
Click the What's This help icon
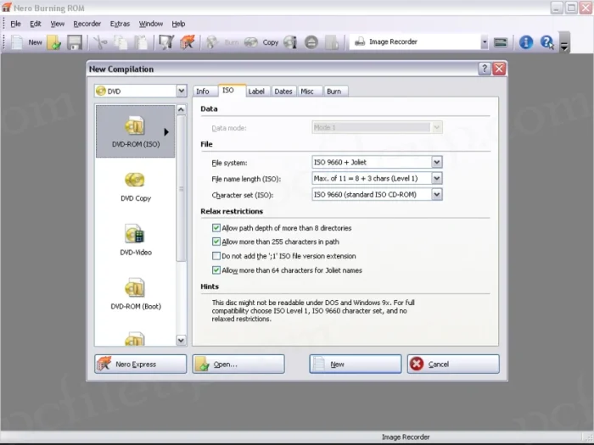(x=547, y=42)
